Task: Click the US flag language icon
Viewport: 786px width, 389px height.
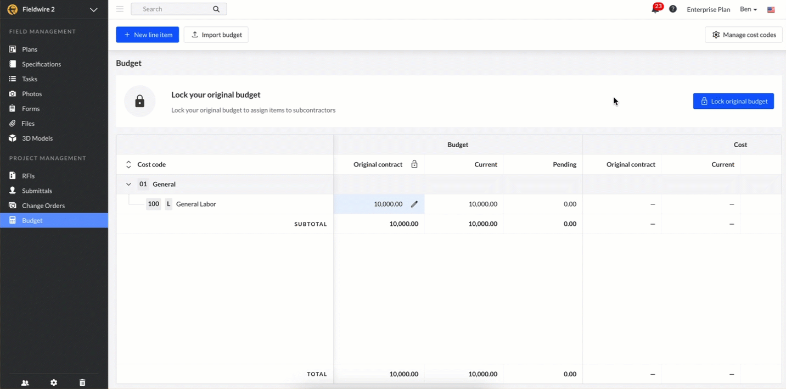Action: click(x=771, y=9)
